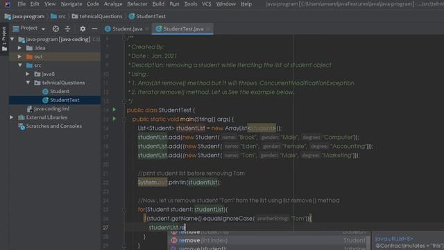Click the 'Marketing' string in code
Image resolution: width=444 pixels, height=250 pixels.
pyautogui.click(x=337, y=156)
